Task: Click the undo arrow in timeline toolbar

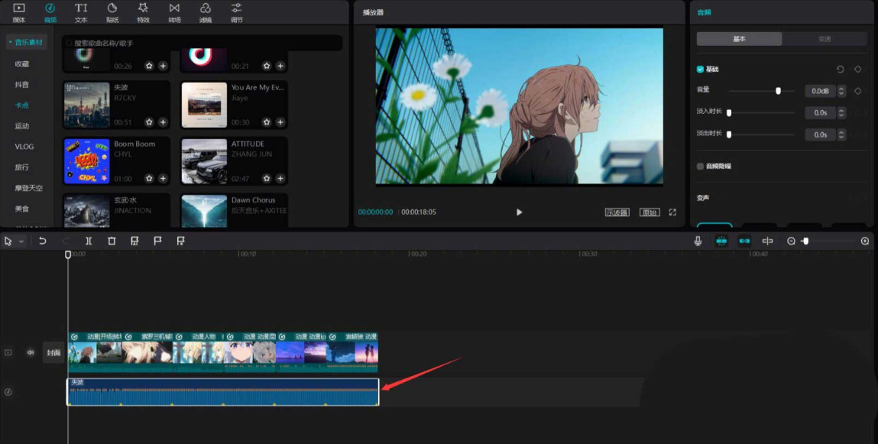Action: pos(43,241)
